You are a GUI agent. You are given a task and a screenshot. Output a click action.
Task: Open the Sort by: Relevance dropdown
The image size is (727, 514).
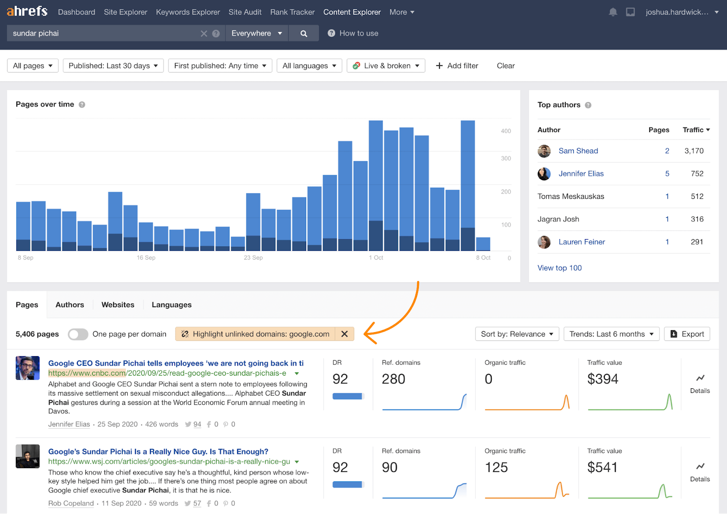coord(517,334)
